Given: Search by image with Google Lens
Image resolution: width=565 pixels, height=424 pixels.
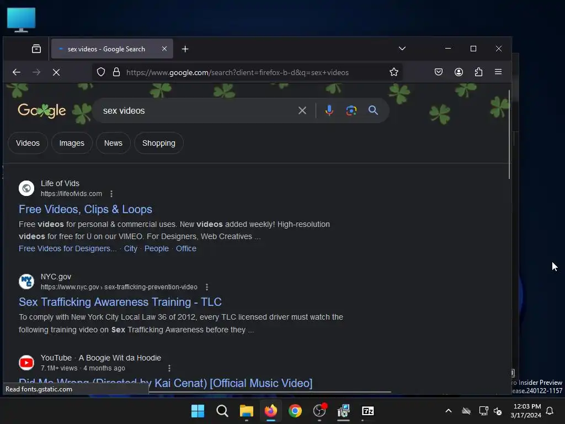Looking at the screenshot, I should click(x=351, y=110).
